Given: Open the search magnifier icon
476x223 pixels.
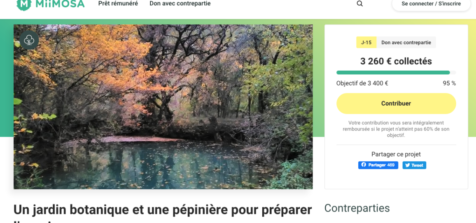Looking at the screenshot, I should (360, 4).
